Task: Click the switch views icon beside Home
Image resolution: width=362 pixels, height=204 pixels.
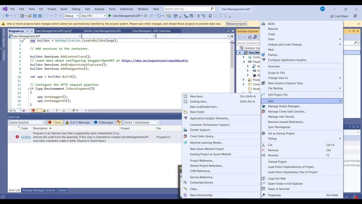Action: 255,37
